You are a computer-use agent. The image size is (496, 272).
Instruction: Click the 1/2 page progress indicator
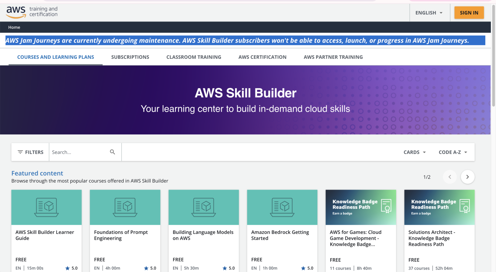point(427,177)
